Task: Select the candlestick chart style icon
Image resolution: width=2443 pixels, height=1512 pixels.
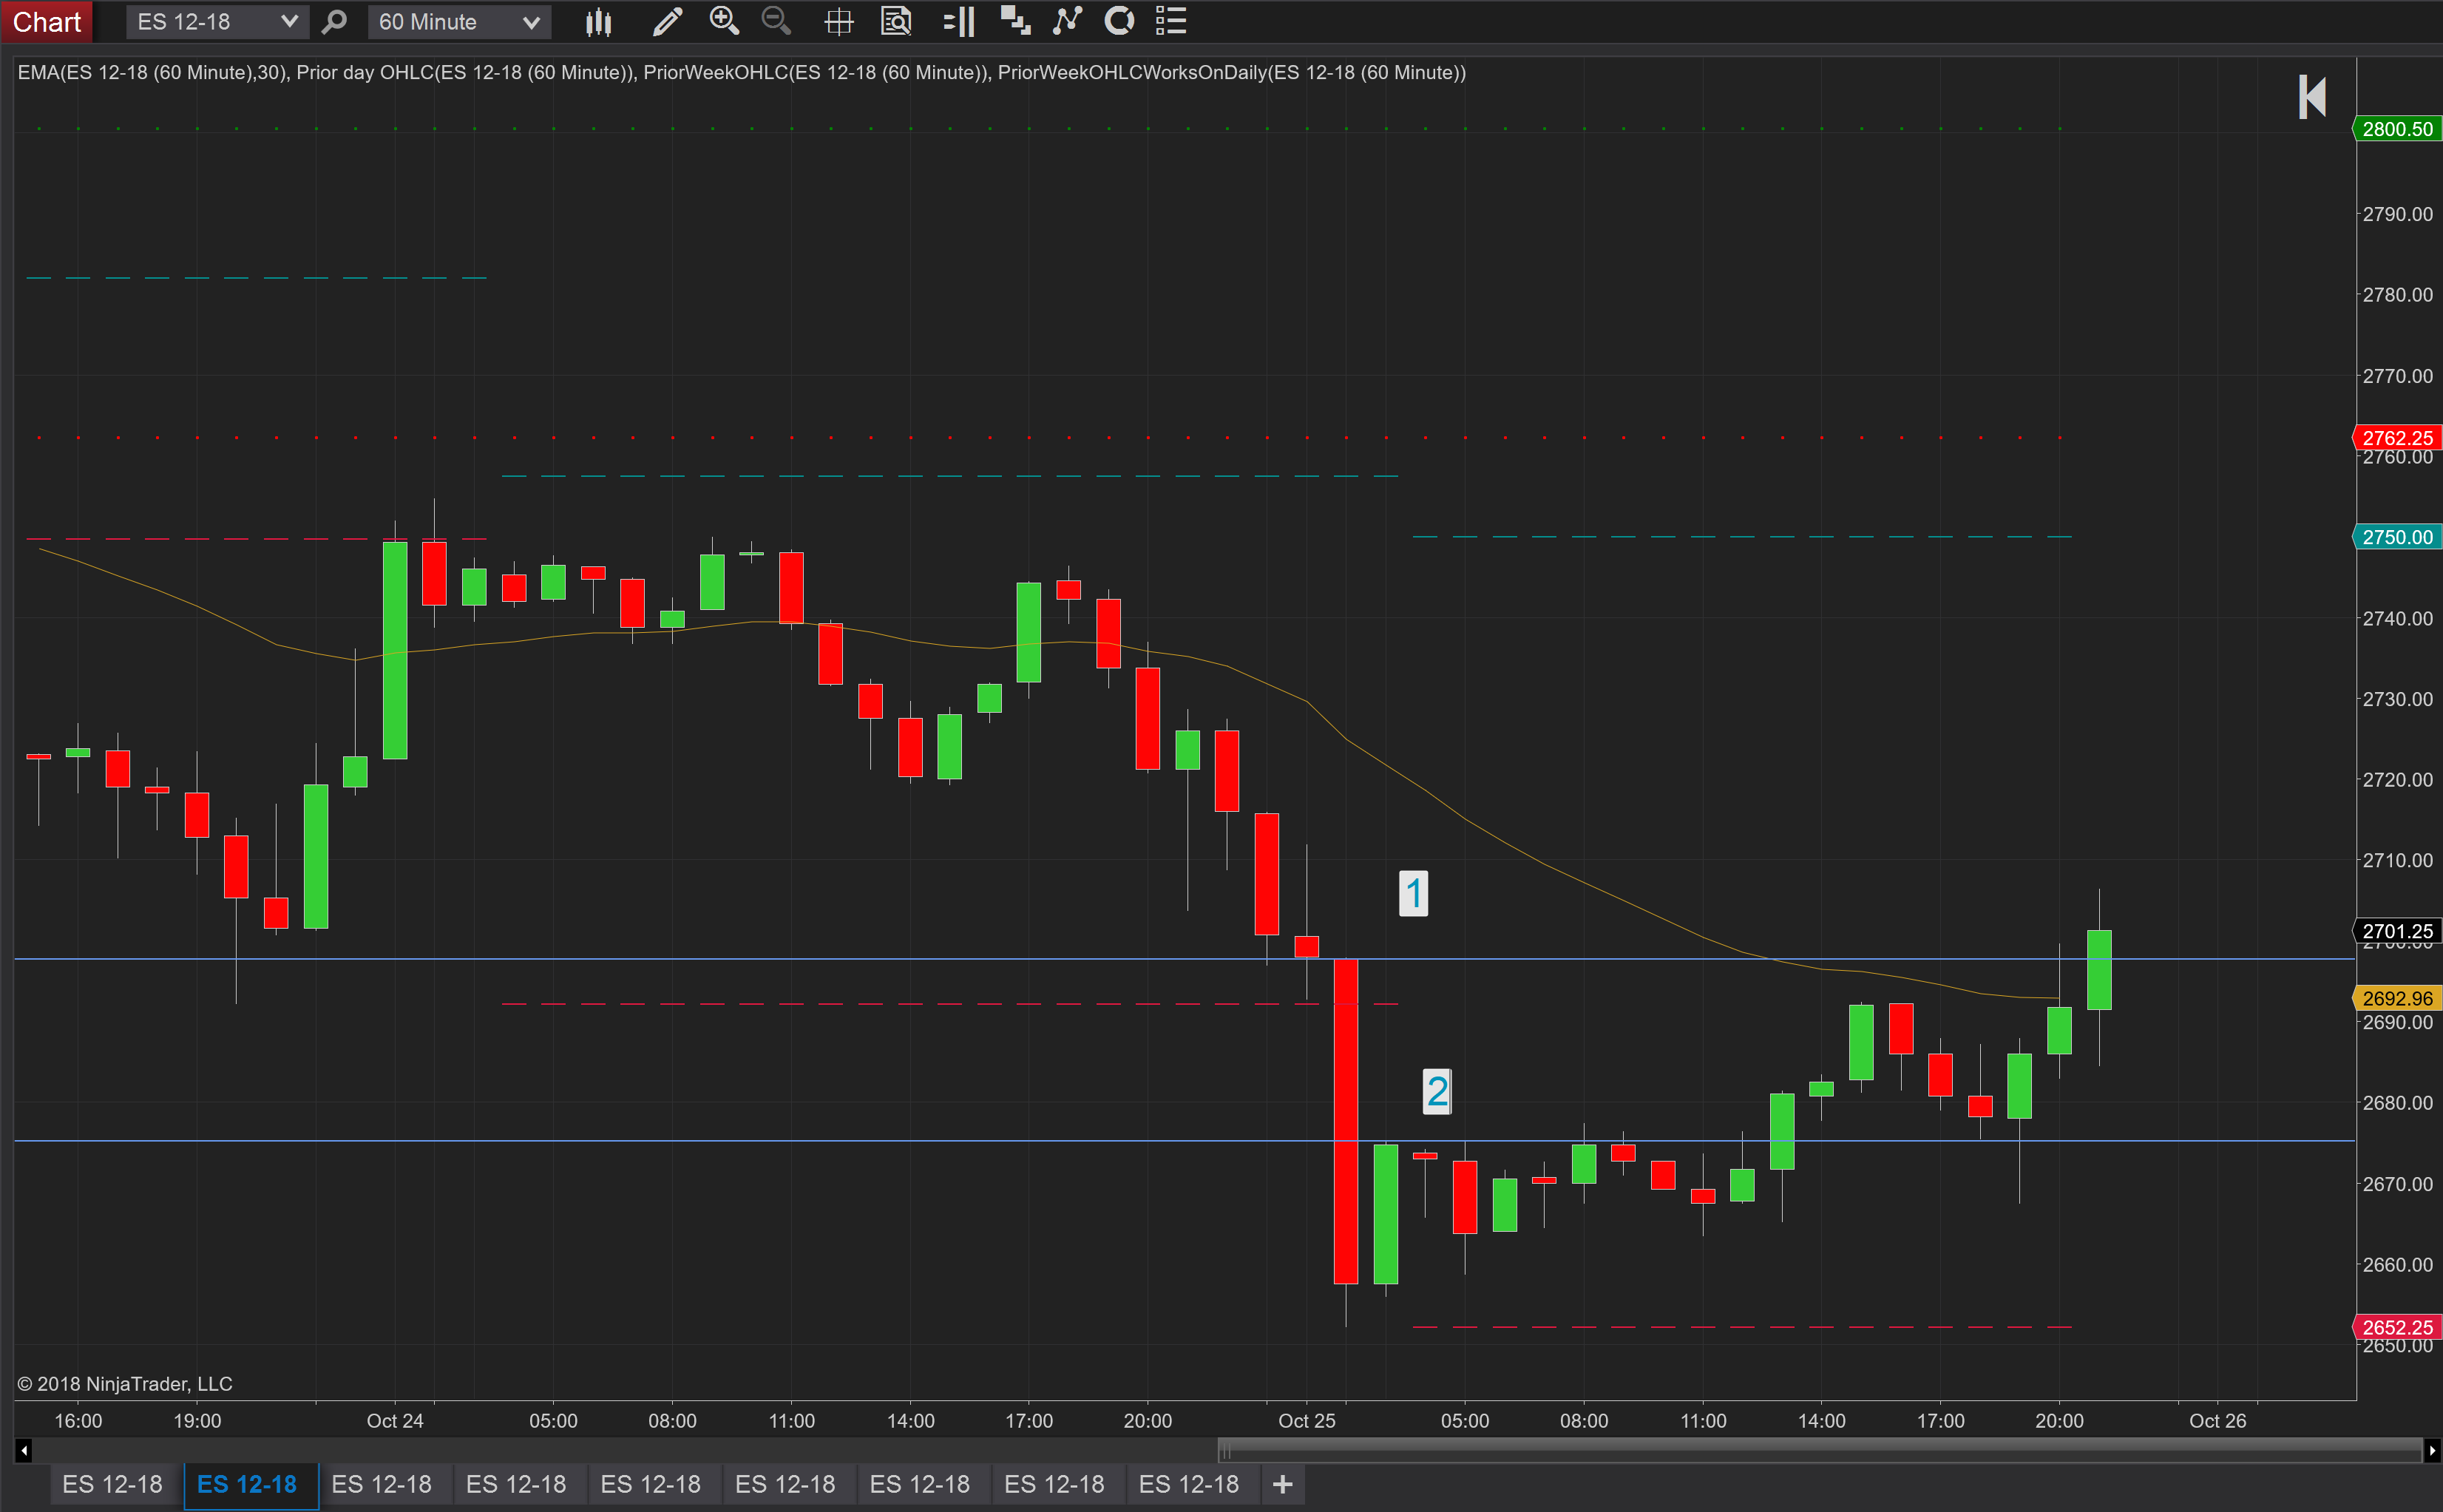Action: click(x=598, y=21)
